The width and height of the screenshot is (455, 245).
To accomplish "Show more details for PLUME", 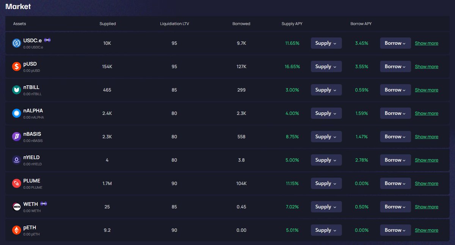I will click(x=427, y=184).
